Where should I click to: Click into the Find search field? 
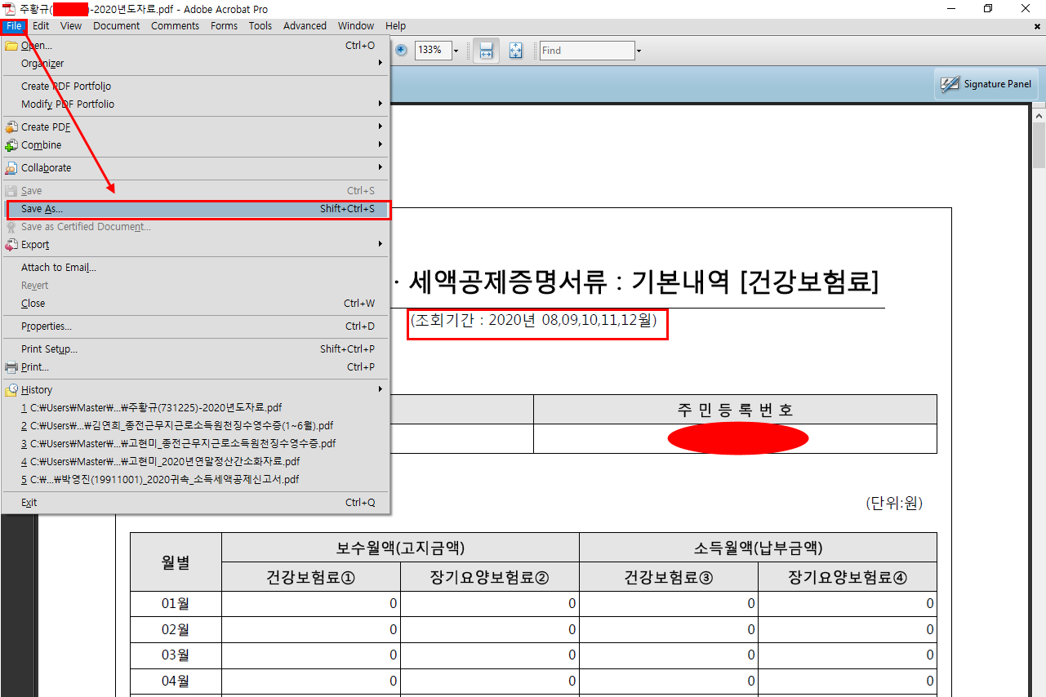click(x=586, y=51)
